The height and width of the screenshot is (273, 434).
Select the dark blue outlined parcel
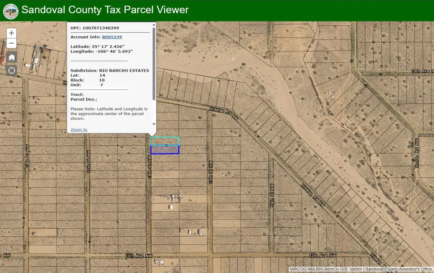165,150
